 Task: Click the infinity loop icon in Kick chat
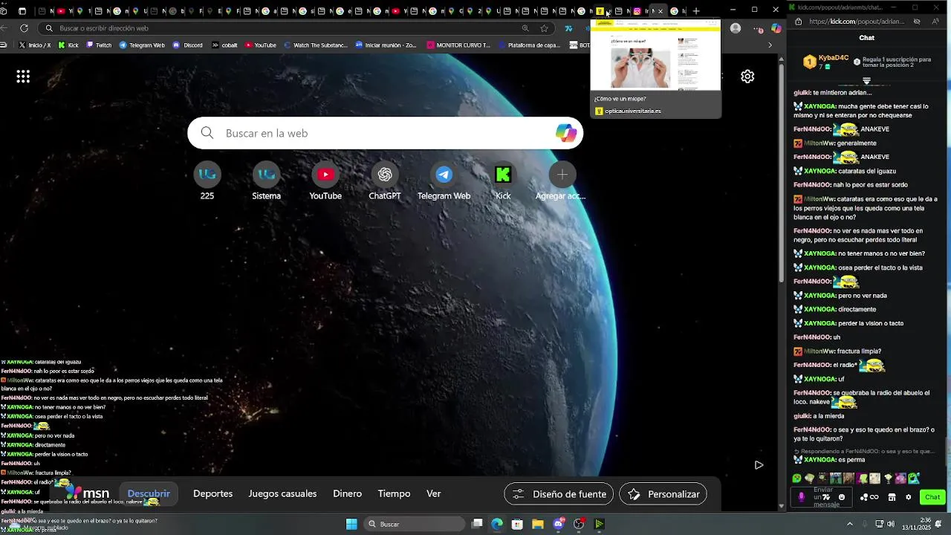coord(874,497)
